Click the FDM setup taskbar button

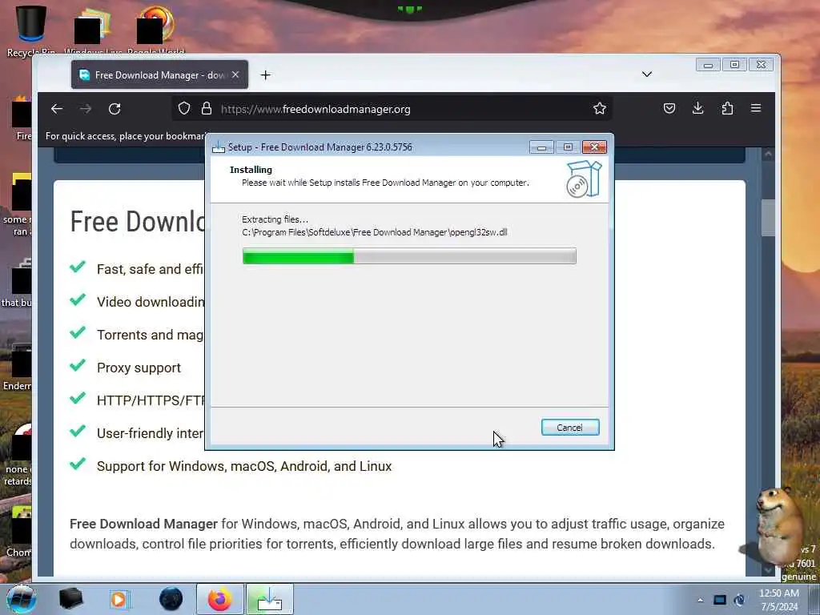(270, 599)
